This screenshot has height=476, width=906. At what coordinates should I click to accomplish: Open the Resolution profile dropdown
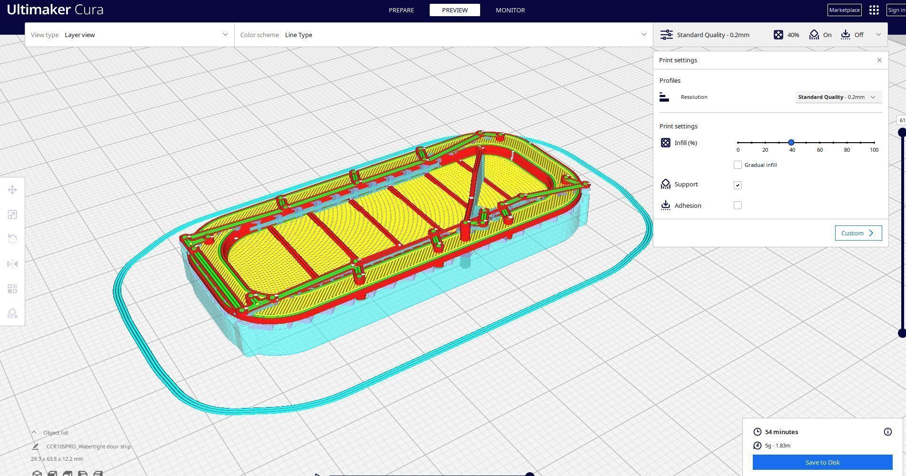click(838, 97)
